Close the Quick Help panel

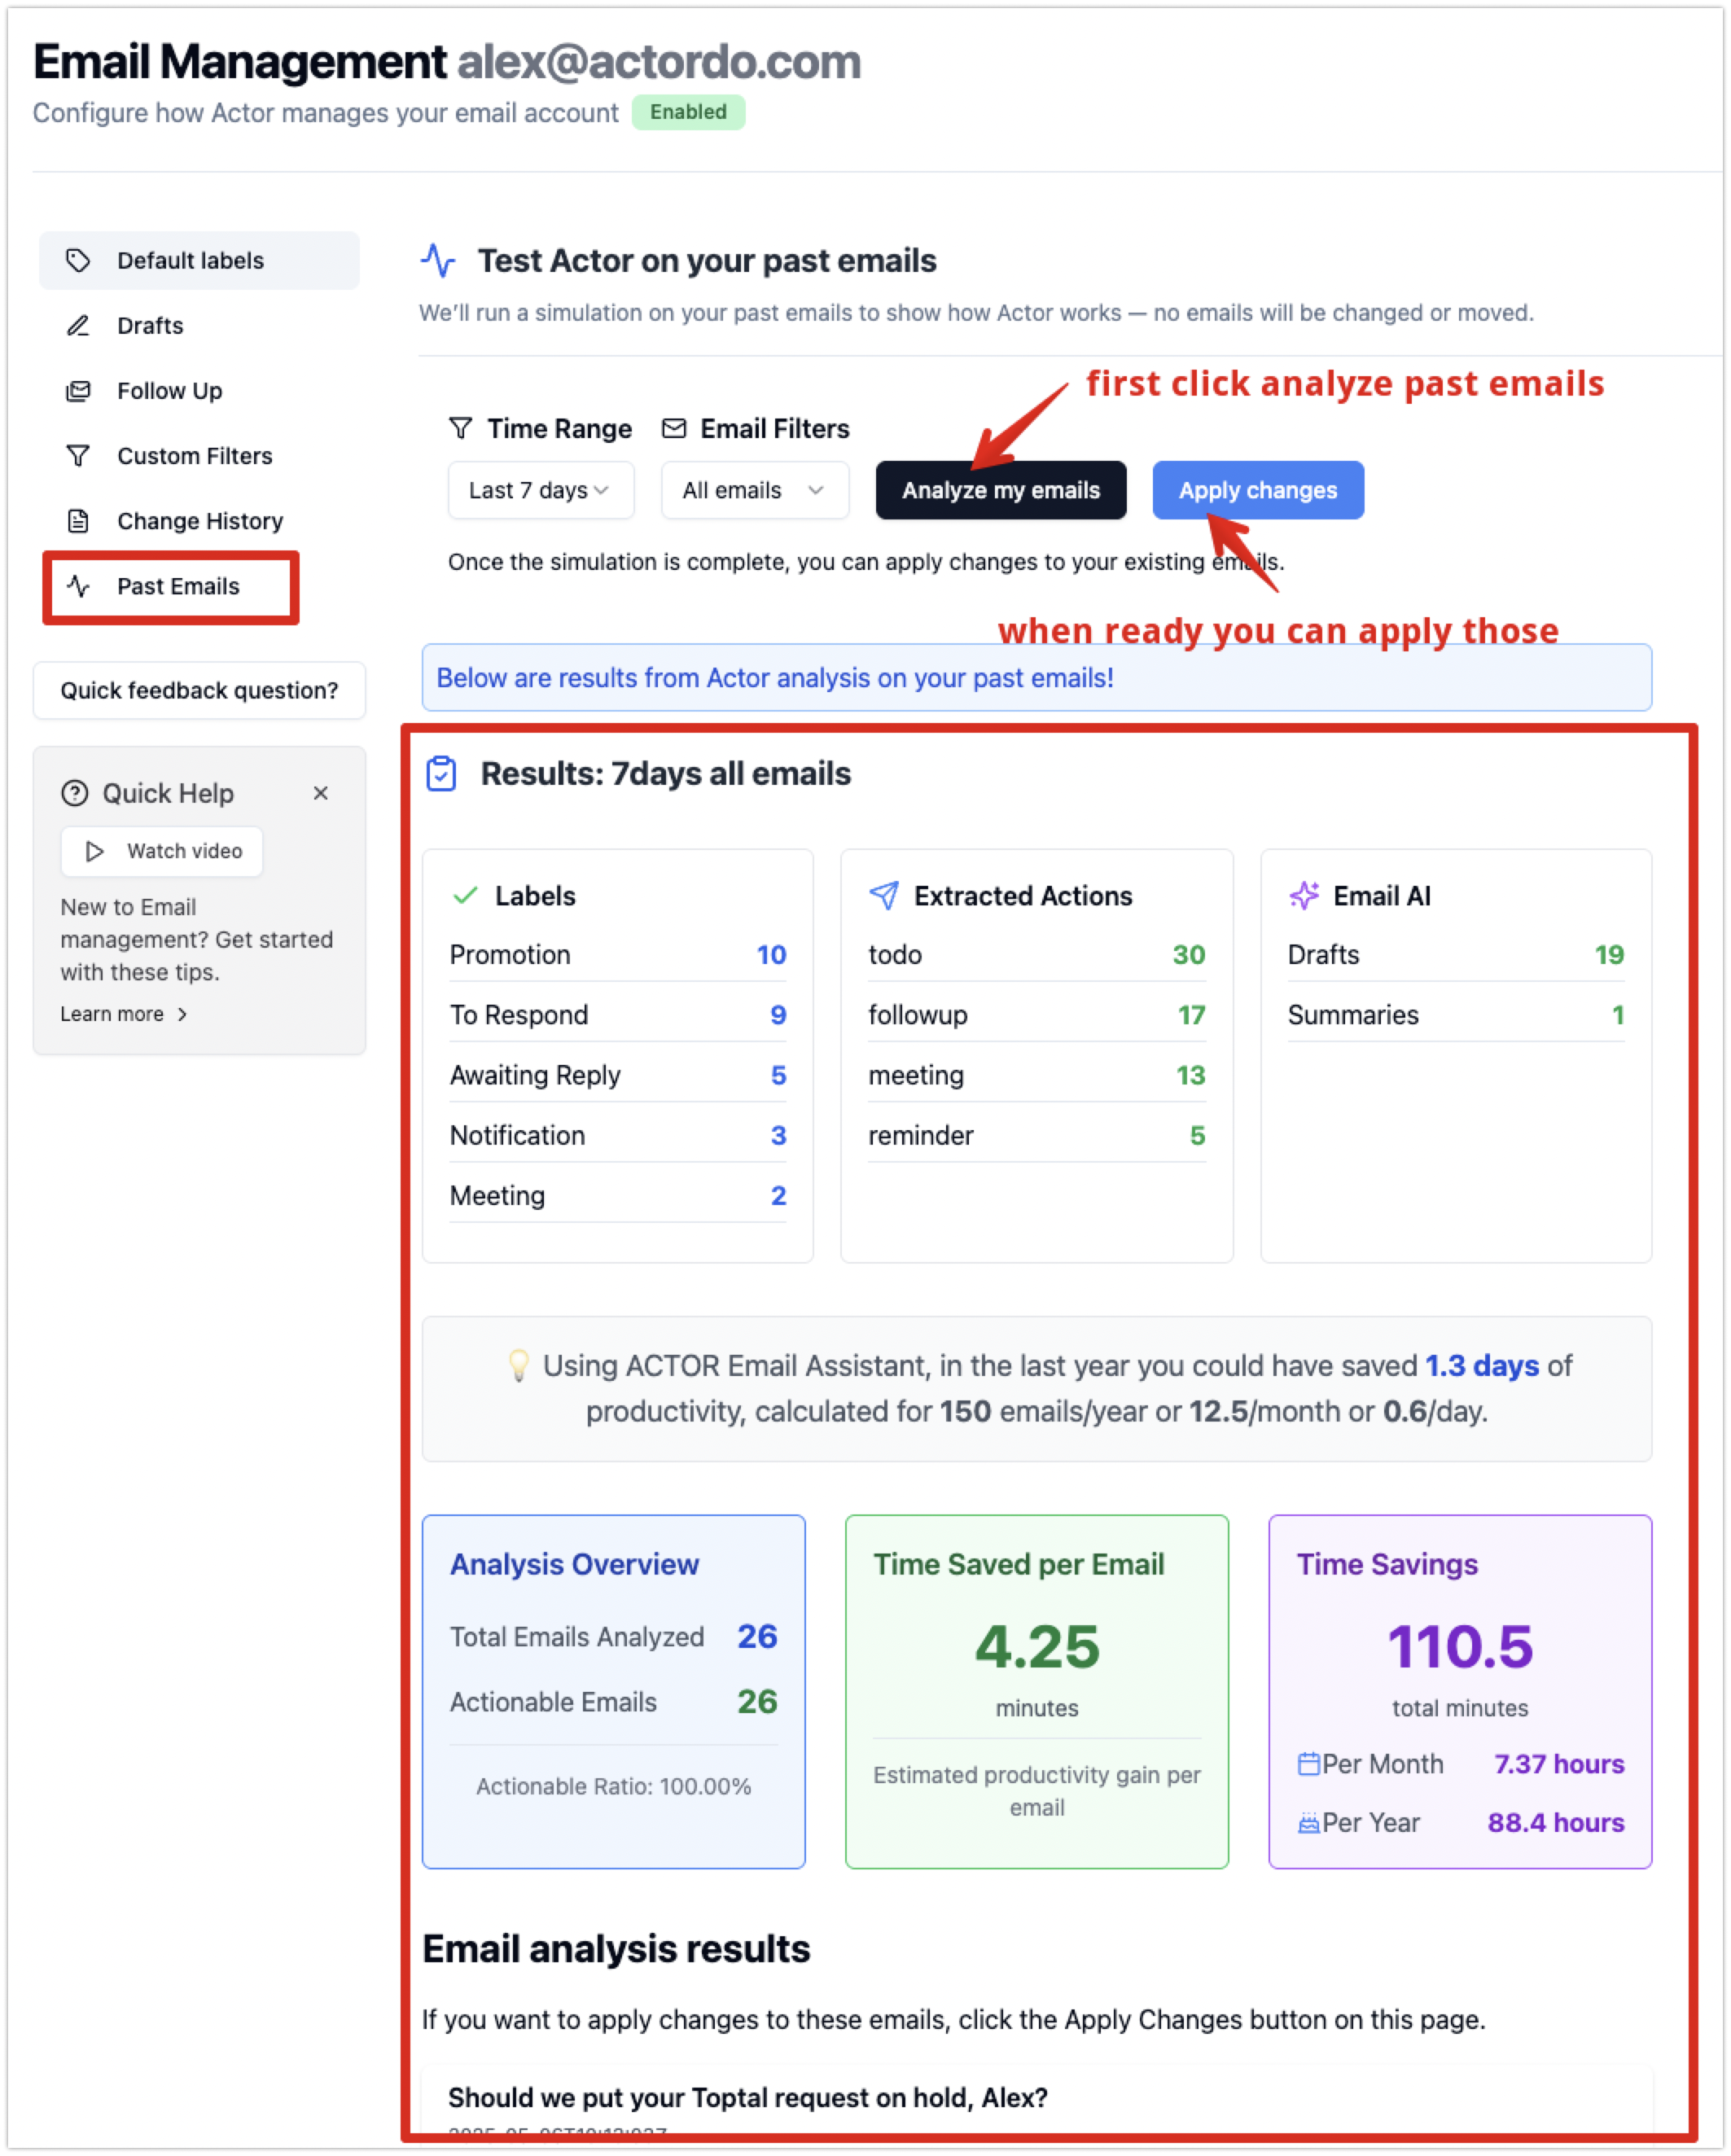(x=321, y=793)
